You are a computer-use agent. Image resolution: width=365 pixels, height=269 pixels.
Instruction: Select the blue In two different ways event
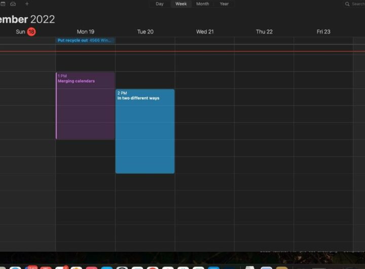(145, 131)
